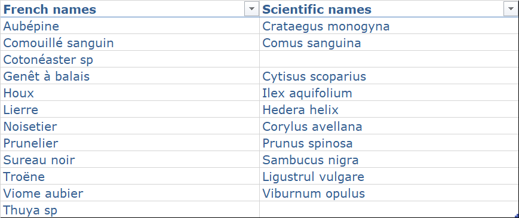Select the Noisetier cell
Viewport: 519px width, 218px height.
[x=130, y=127]
